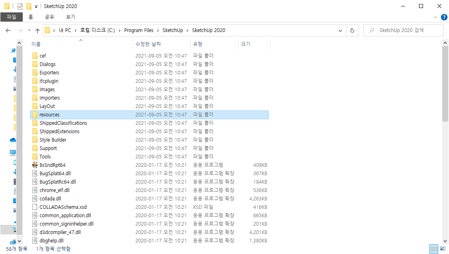Select the Style Builder folder icon
The image size is (449, 254).
(35, 140)
